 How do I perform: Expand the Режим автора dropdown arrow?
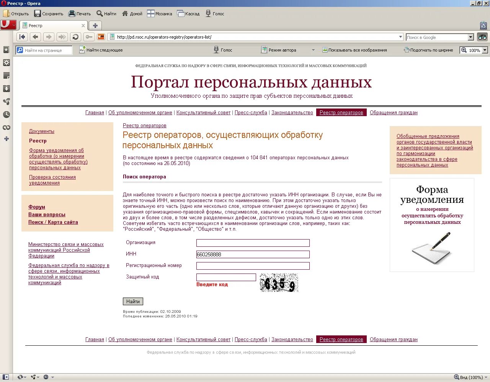click(x=313, y=50)
